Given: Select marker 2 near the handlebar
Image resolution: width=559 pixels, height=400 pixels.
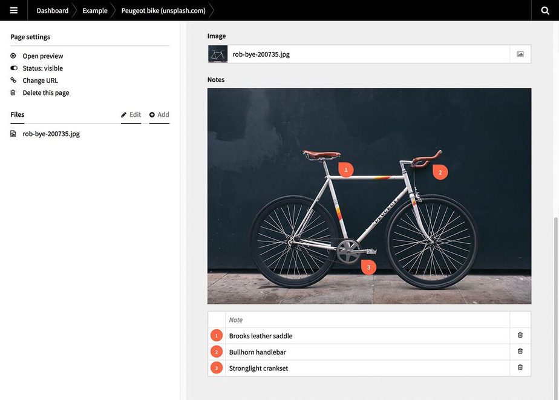Looking at the screenshot, I should tap(440, 172).
